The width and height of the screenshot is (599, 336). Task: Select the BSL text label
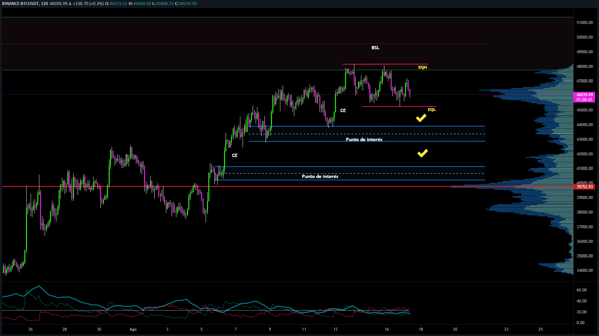(x=375, y=48)
